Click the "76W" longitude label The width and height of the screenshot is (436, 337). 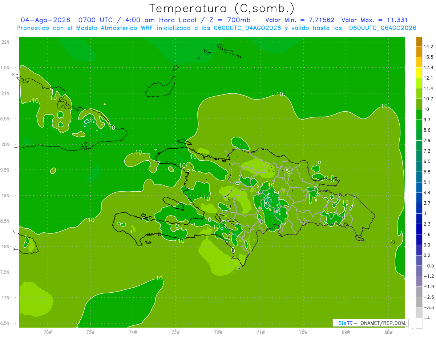pyautogui.click(x=48, y=333)
